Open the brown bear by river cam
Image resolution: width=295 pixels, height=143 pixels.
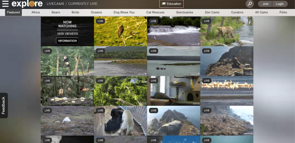pyautogui.click(x=227, y=31)
